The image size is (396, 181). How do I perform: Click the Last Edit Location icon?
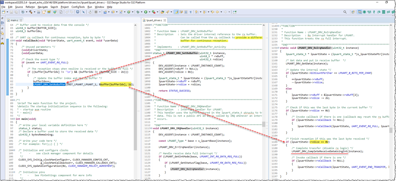pyautogui.click(x=212, y=12)
